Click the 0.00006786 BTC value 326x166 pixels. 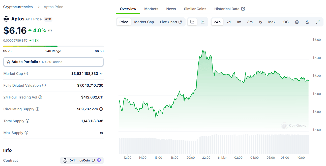[x=15, y=40]
